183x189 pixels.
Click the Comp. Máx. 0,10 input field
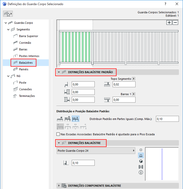pyautogui.click(x=167, y=119)
